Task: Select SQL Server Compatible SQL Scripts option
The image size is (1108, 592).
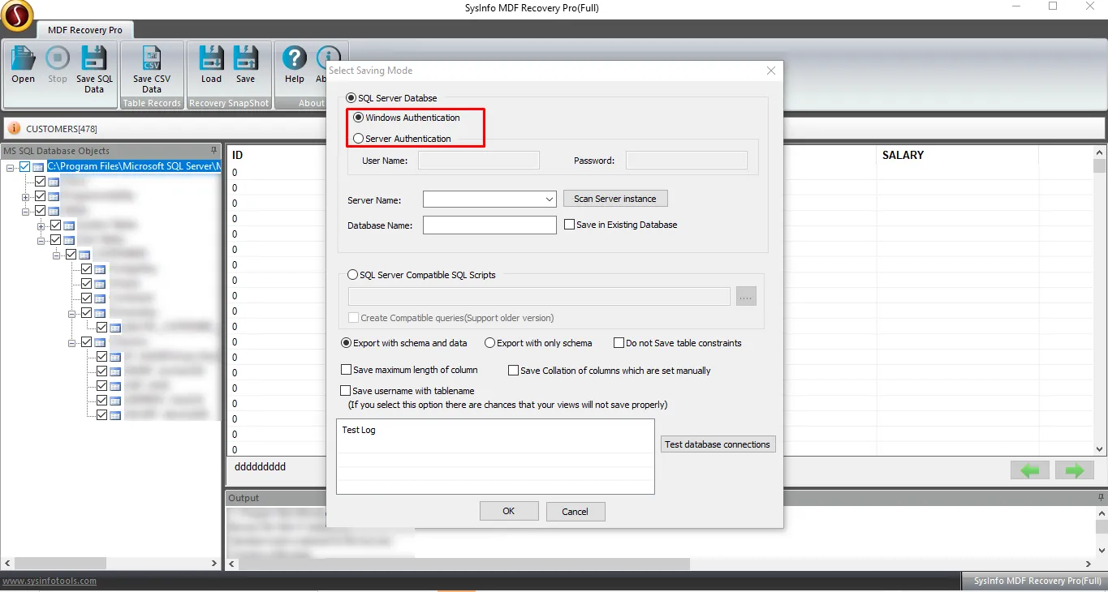Action: [352, 275]
